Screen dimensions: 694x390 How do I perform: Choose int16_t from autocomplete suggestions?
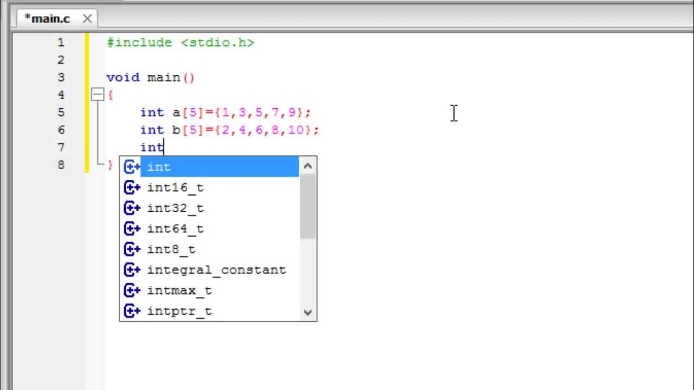175,188
